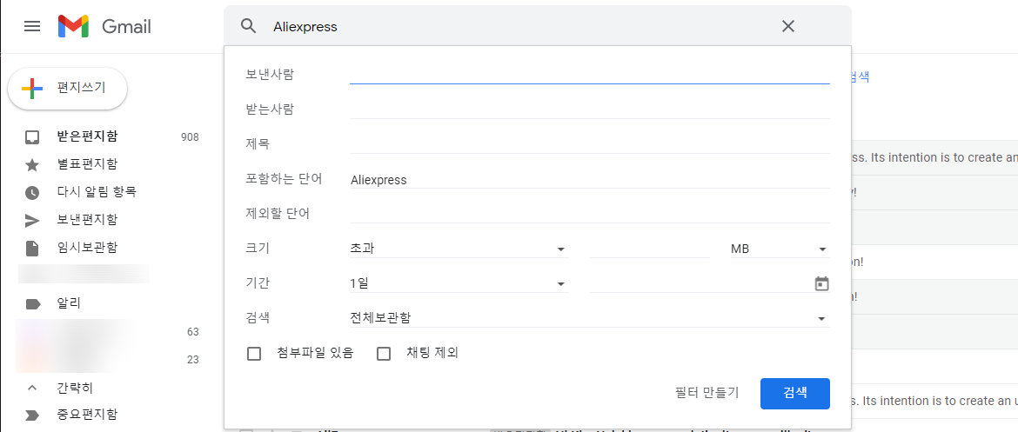Open the MB size unit dropdown
This screenshot has width=1018, height=432.
[780, 249]
